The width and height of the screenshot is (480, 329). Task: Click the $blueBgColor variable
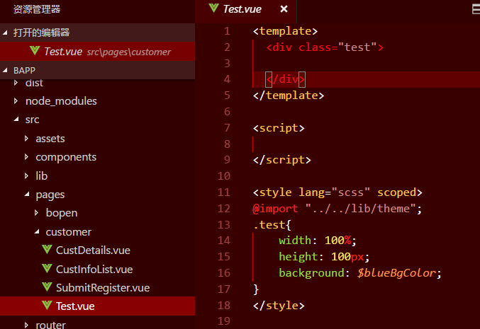(x=396, y=273)
